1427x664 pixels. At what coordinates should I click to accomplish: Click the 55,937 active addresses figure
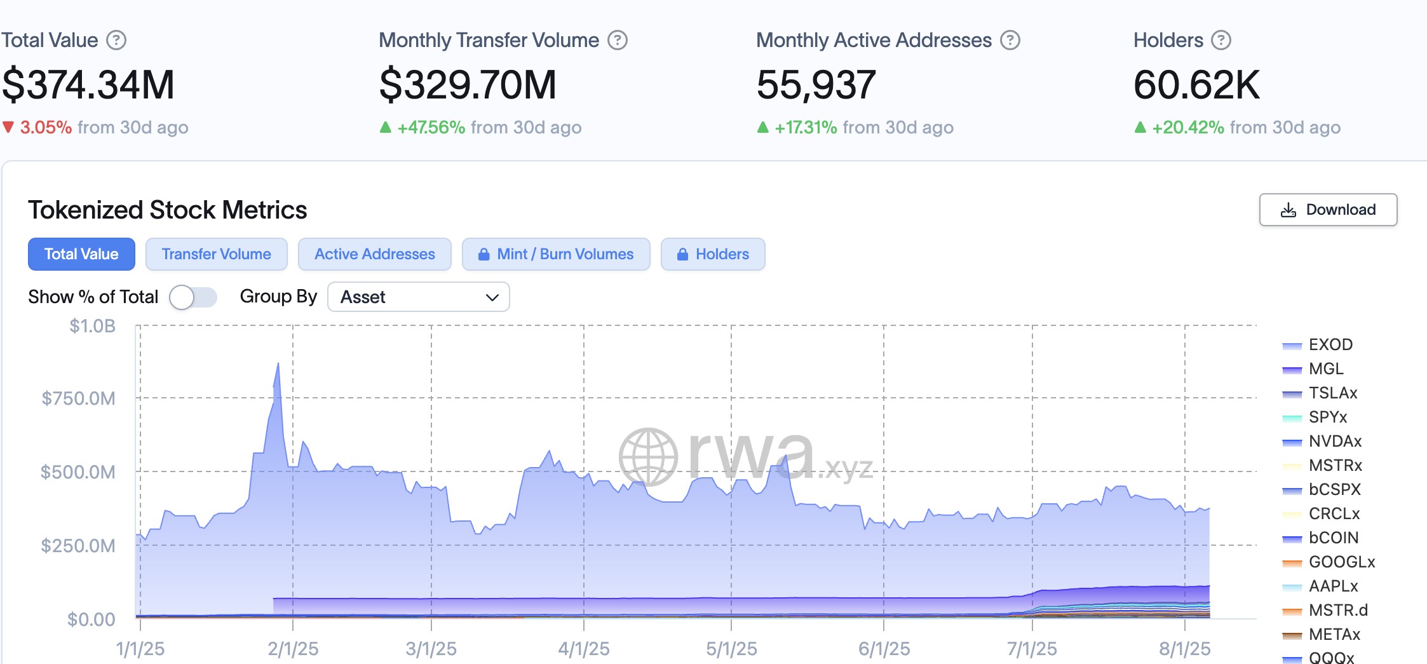click(816, 85)
